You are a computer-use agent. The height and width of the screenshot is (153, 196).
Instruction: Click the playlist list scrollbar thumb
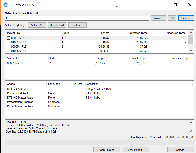[191, 39]
